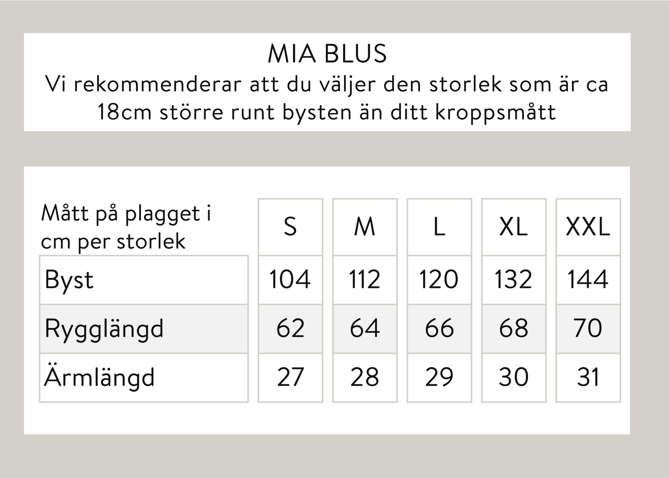
Task: Select the Rygglängd value 66 for size L
Action: 439,328
